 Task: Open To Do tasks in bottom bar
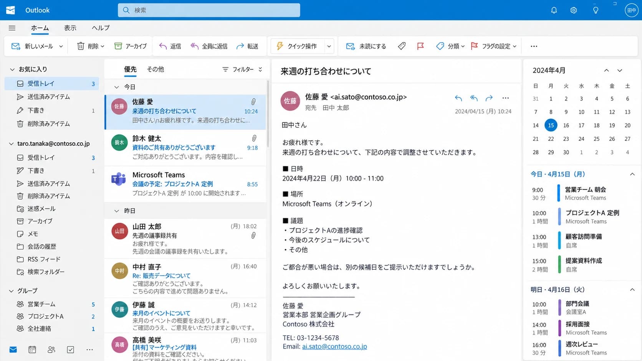point(71,349)
